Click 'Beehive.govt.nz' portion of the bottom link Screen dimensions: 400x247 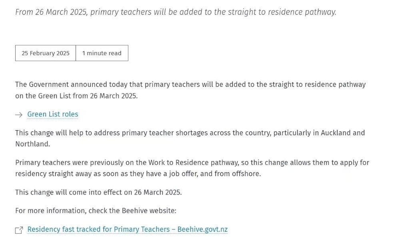[x=202, y=229]
